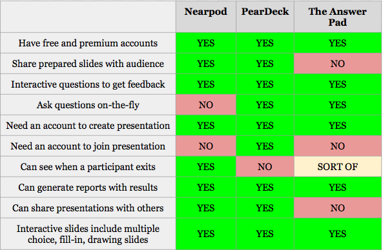Click 'Need an account to create presentation' label
Viewport: 383px width, 250px height.
[88, 126]
